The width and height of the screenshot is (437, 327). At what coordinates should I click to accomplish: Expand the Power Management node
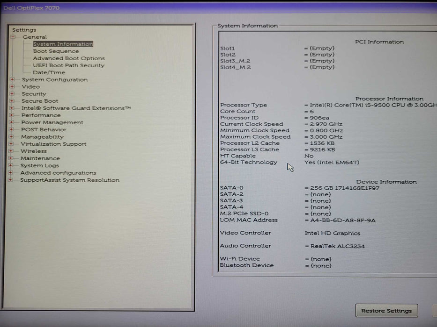pos(11,122)
